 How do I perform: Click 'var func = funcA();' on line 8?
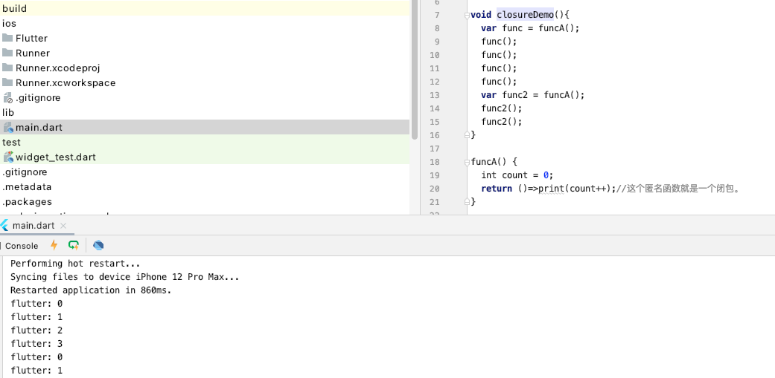[x=530, y=28]
